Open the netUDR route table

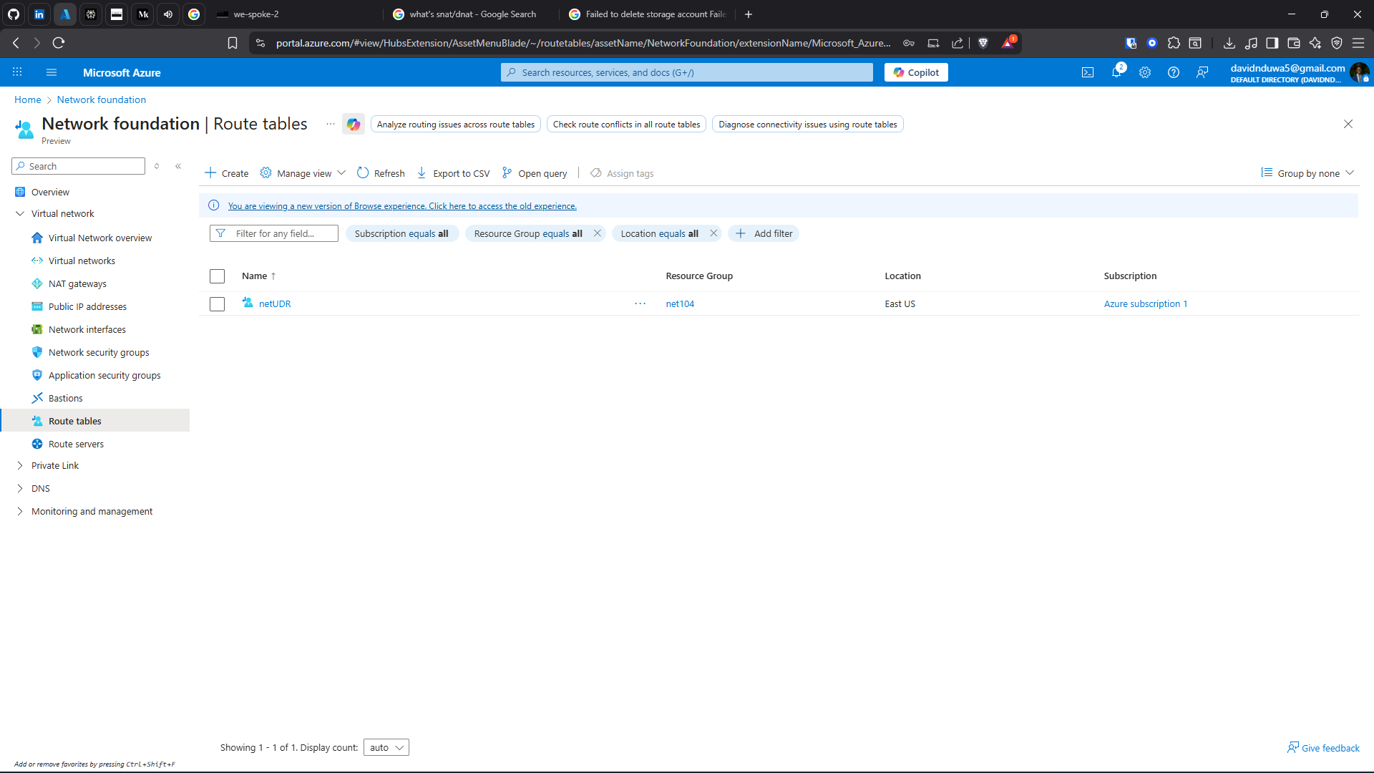pos(275,304)
